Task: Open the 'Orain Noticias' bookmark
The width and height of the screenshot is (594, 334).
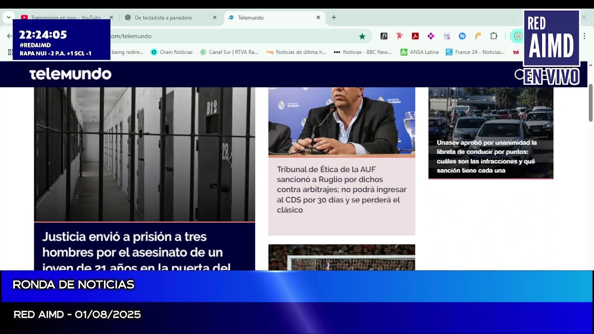Action: coord(172,52)
